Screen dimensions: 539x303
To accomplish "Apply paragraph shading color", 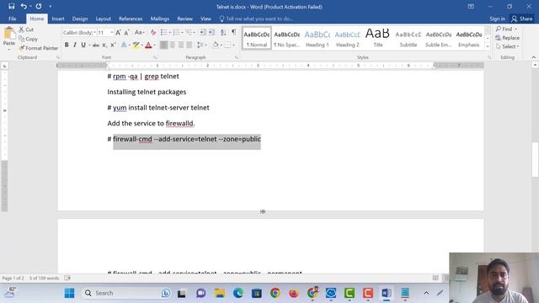I will pyautogui.click(x=216, y=45).
